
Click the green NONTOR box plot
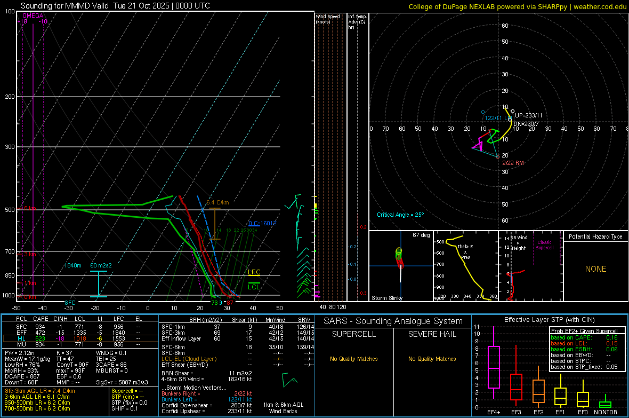coord(605,404)
